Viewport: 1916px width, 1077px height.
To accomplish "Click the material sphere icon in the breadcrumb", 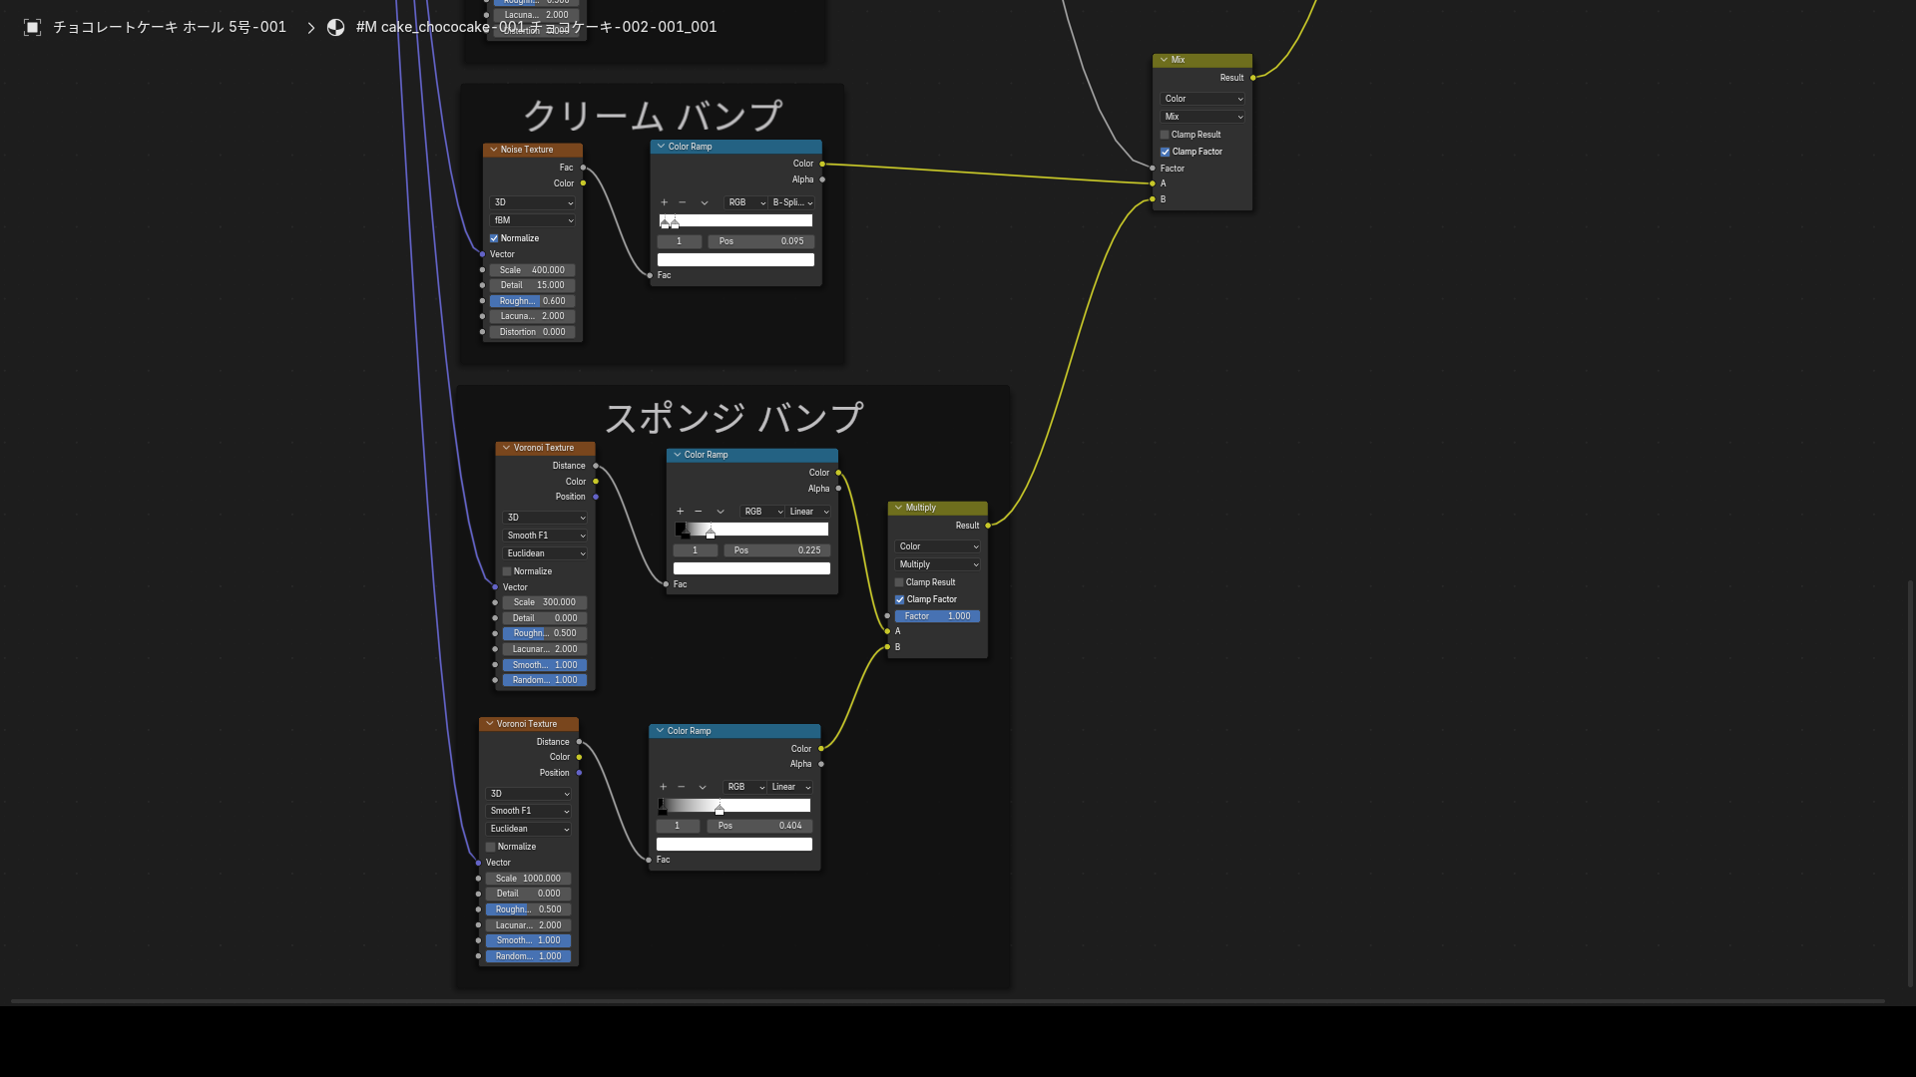I will [x=336, y=27].
